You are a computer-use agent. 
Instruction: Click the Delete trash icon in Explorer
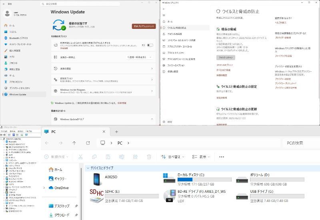149,157
